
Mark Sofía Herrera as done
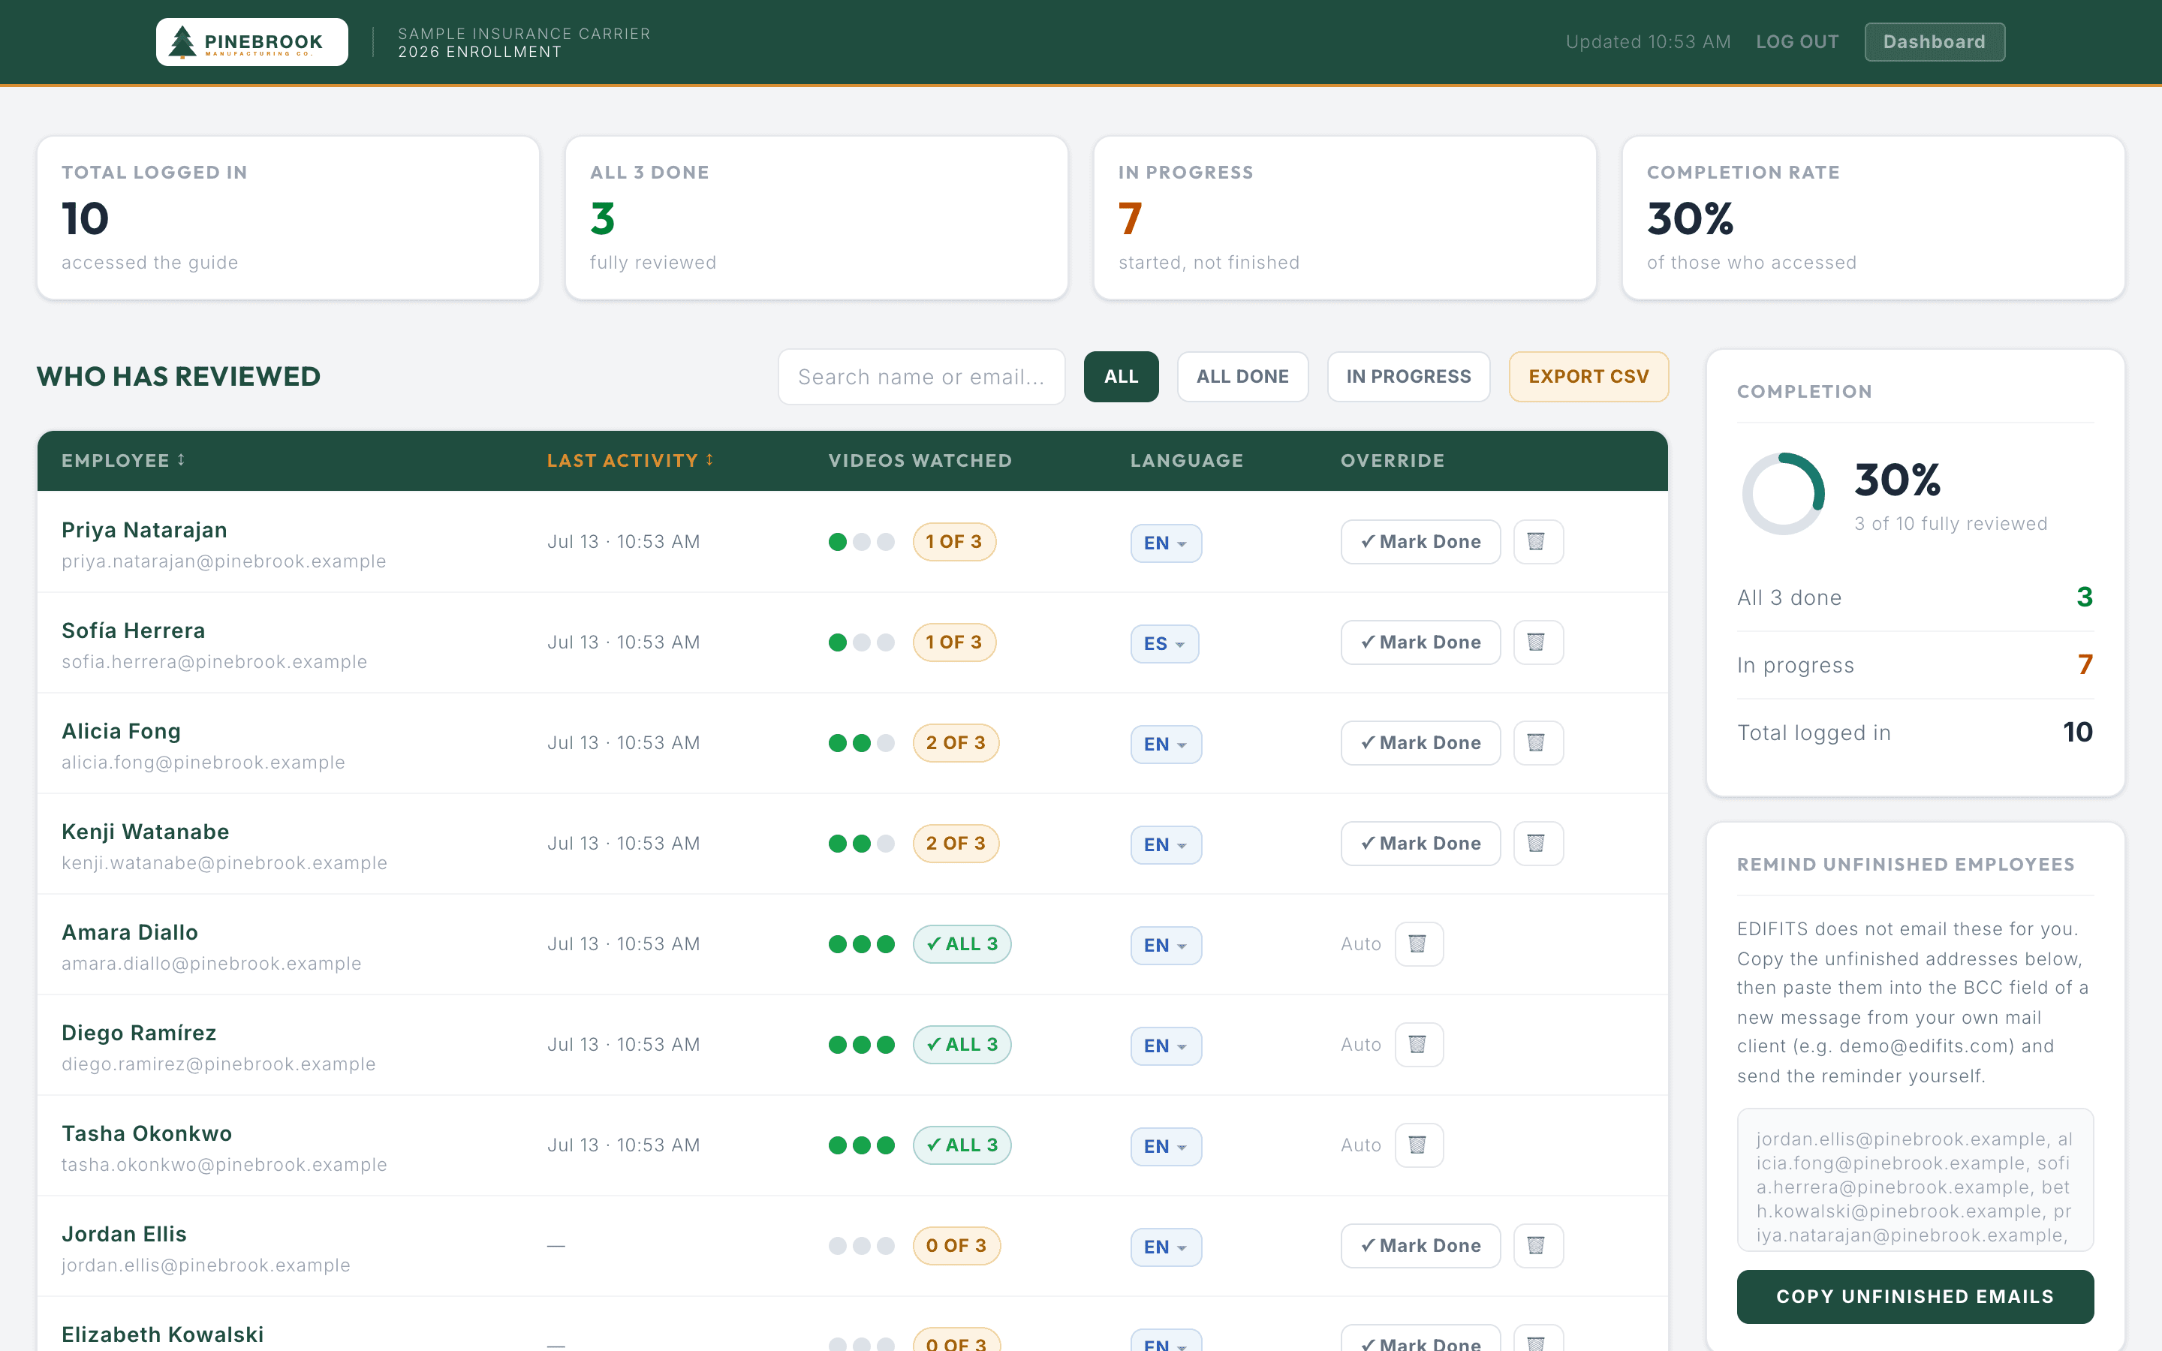pos(1420,642)
